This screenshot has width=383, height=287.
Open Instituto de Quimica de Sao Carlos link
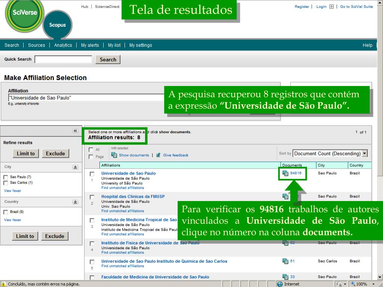pos(164,261)
